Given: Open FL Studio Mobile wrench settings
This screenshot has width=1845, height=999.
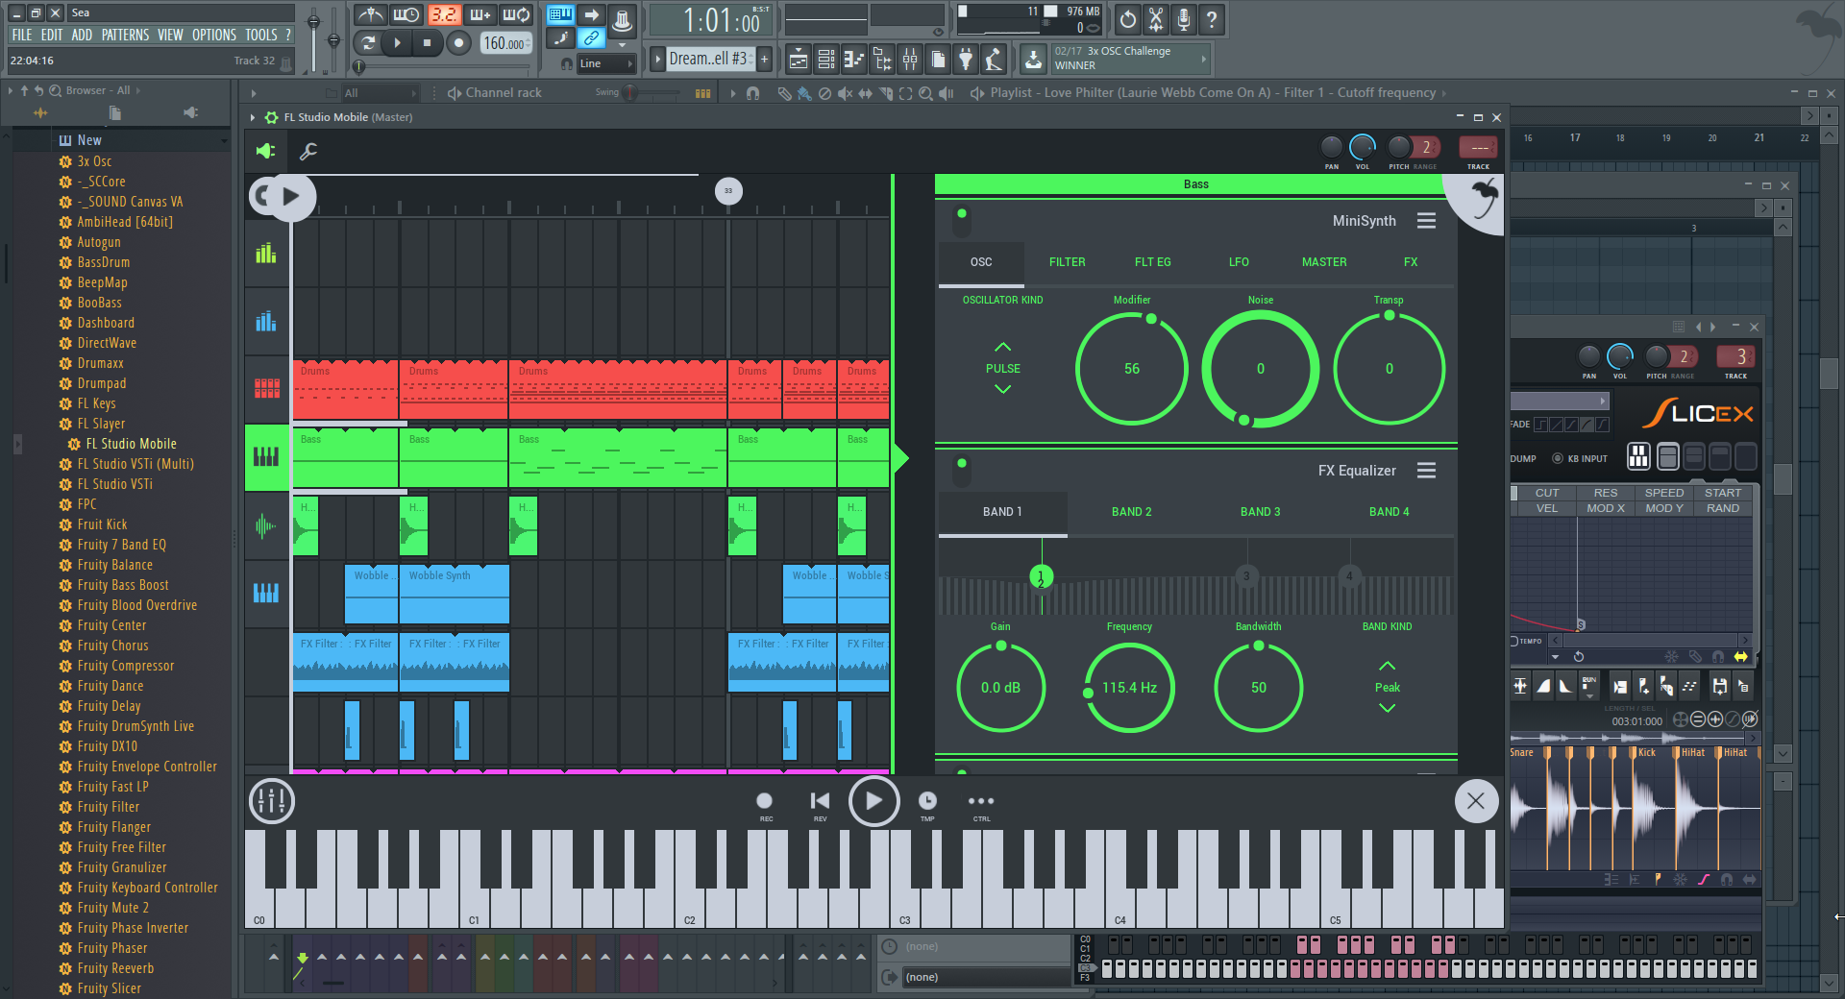Looking at the screenshot, I should [308, 151].
